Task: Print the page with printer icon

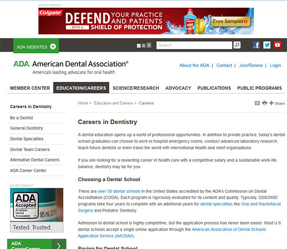Action: coord(265,103)
